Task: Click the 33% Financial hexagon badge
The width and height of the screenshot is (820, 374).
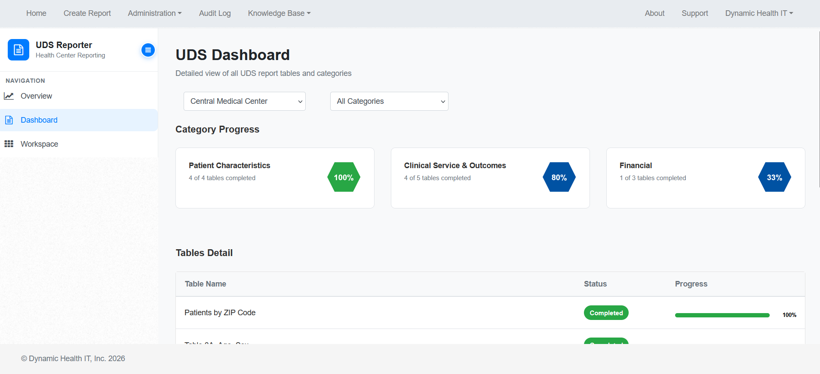Action: tap(774, 177)
